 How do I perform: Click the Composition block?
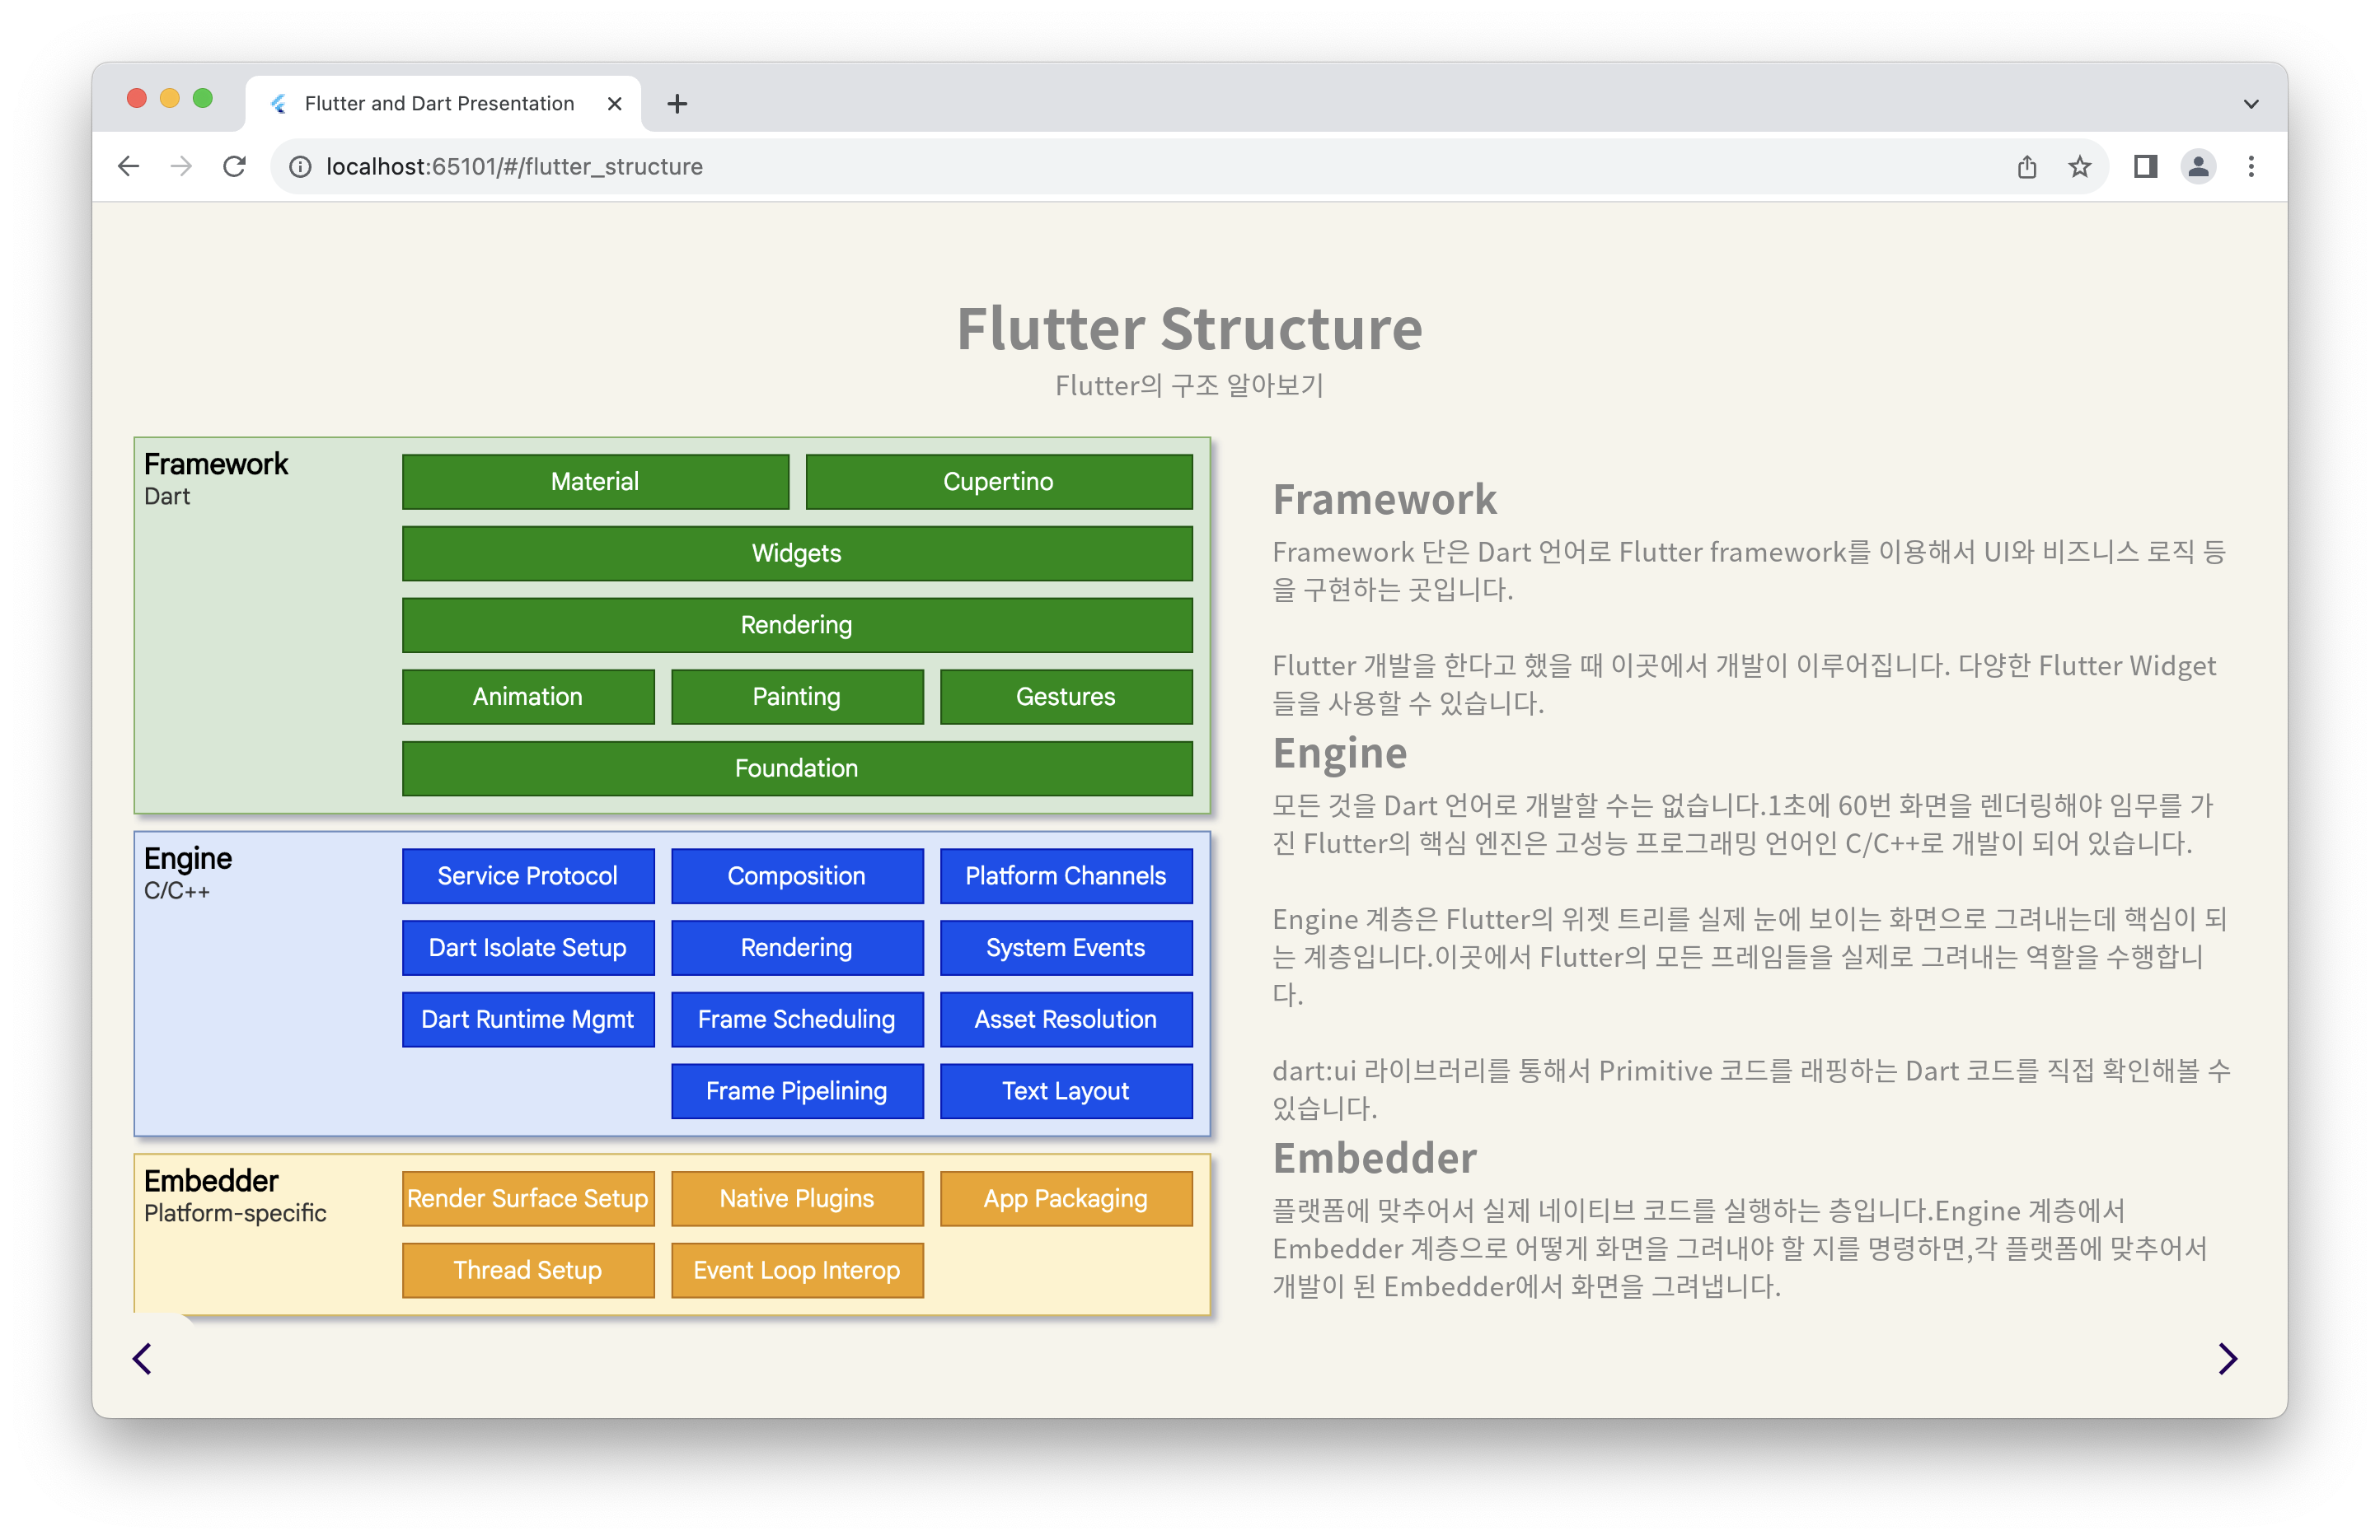pyautogui.click(x=797, y=876)
